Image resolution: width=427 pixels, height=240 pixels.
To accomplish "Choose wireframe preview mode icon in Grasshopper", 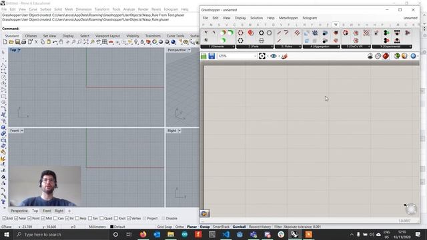I will (x=378, y=56).
